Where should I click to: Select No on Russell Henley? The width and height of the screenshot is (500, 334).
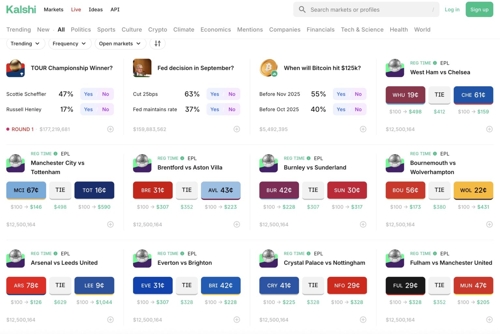point(105,109)
